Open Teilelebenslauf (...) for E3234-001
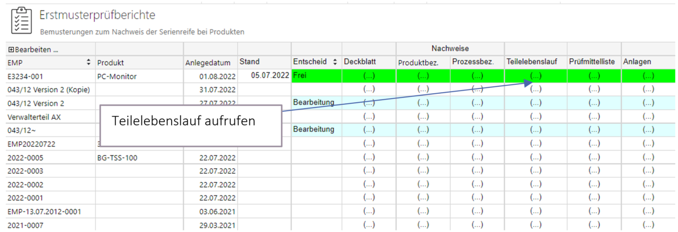 [x=536, y=76]
